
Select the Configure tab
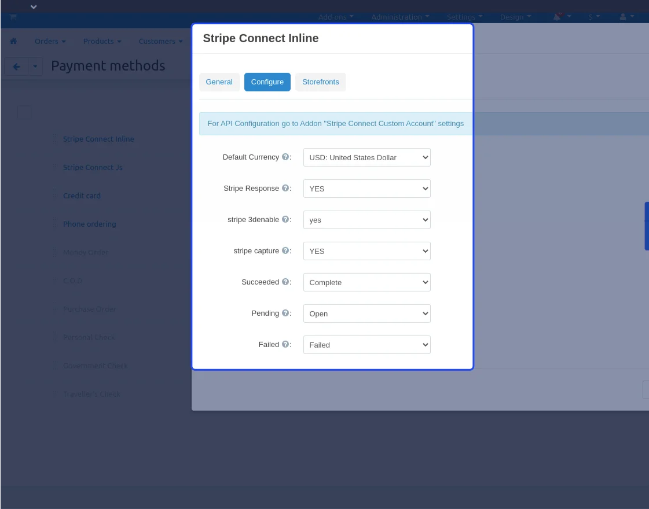point(267,82)
